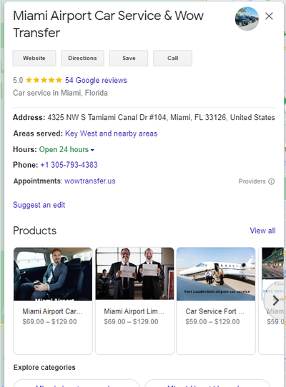Open the business profile photo
Image resolution: width=286 pixels, height=387 pixels.
247,19
